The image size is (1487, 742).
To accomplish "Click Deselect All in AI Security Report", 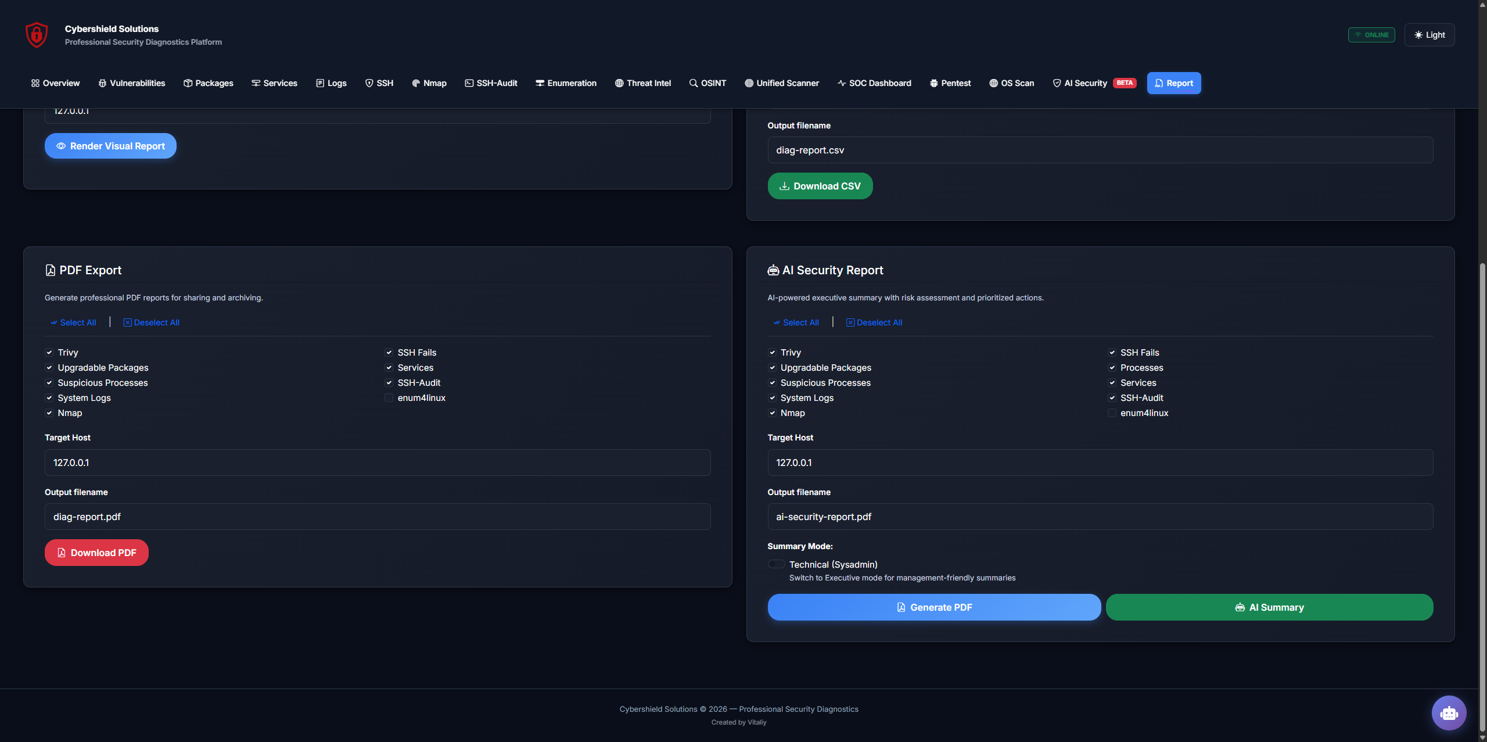I will [x=874, y=322].
